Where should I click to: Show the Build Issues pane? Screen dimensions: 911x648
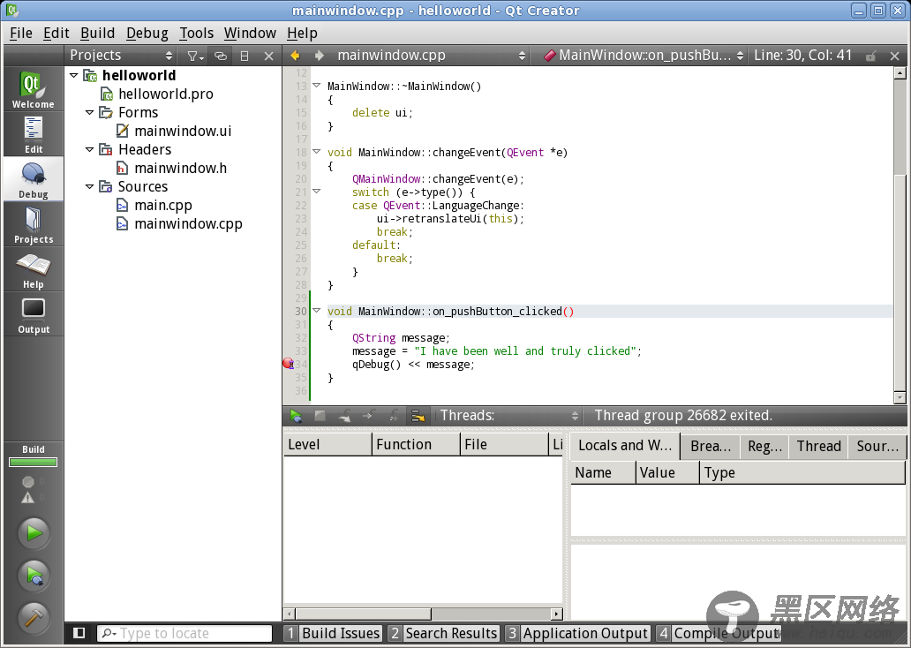point(334,633)
